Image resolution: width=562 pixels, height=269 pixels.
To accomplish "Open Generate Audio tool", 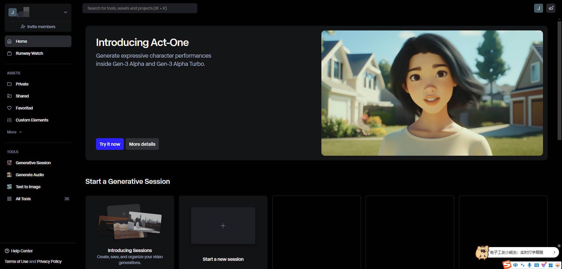I will (x=38, y=175).
